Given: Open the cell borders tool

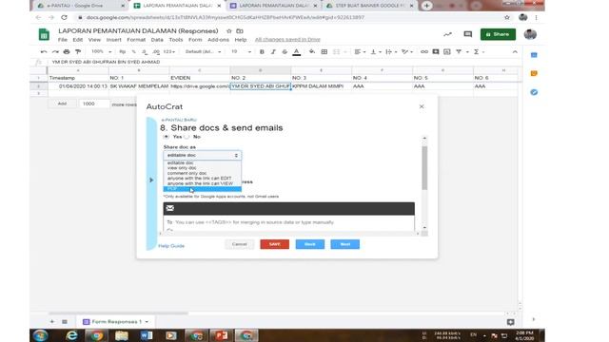Looking at the screenshot, I should pyautogui.click(x=324, y=51).
